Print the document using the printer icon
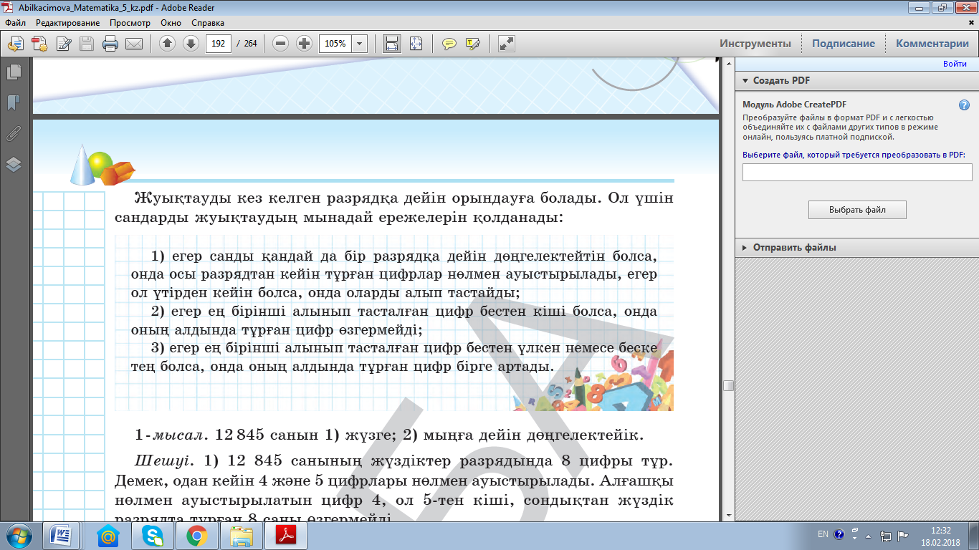This screenshot has width=979, height=550. (110, 44)
